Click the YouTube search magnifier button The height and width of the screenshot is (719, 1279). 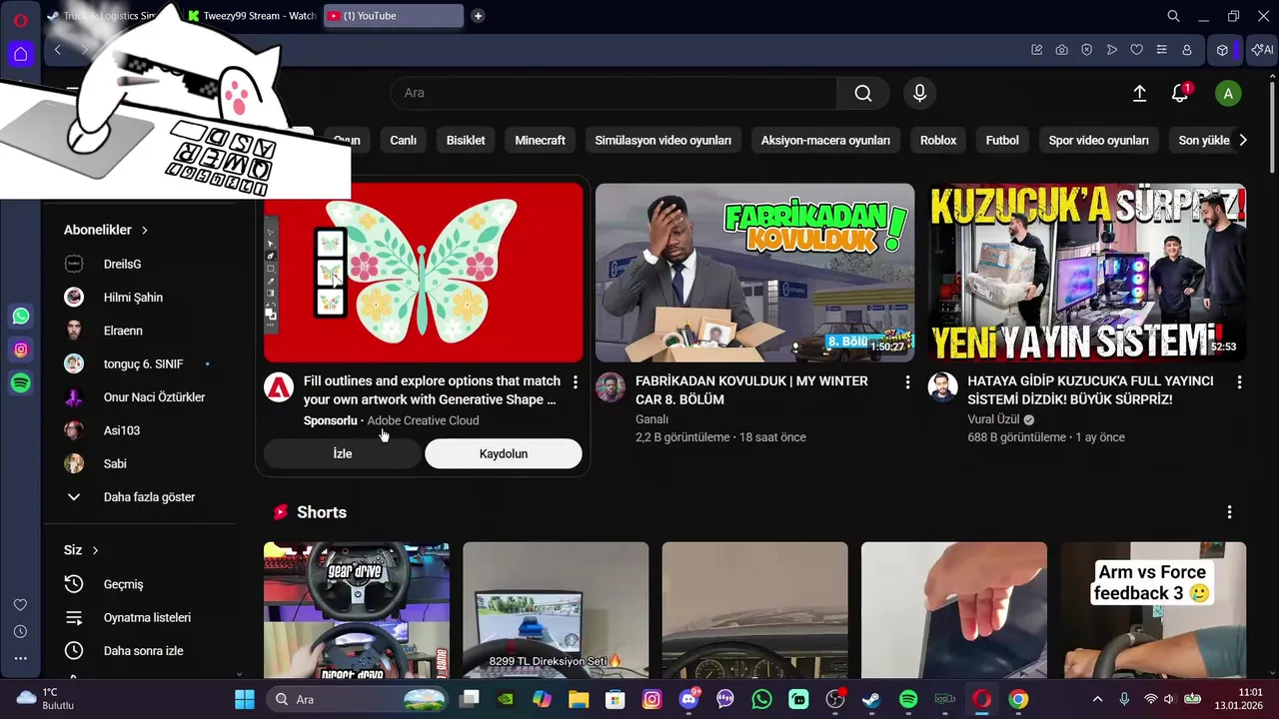863,93
